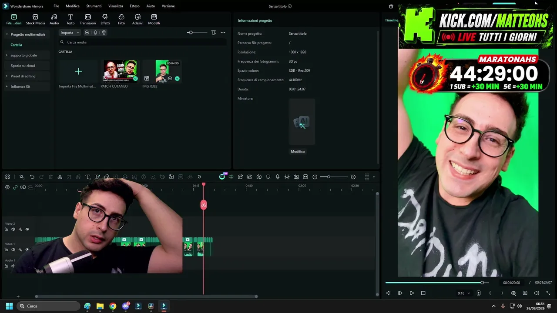The width and height of the screenshot is (557, 313).
Task: Open the audio mixer icon
Action: click(287, 177)
